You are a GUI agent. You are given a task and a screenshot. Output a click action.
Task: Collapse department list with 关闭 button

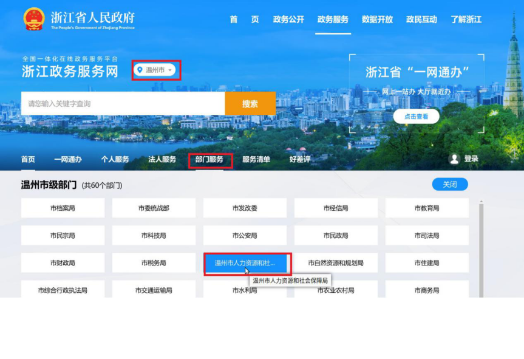click(x=449, y=185)
